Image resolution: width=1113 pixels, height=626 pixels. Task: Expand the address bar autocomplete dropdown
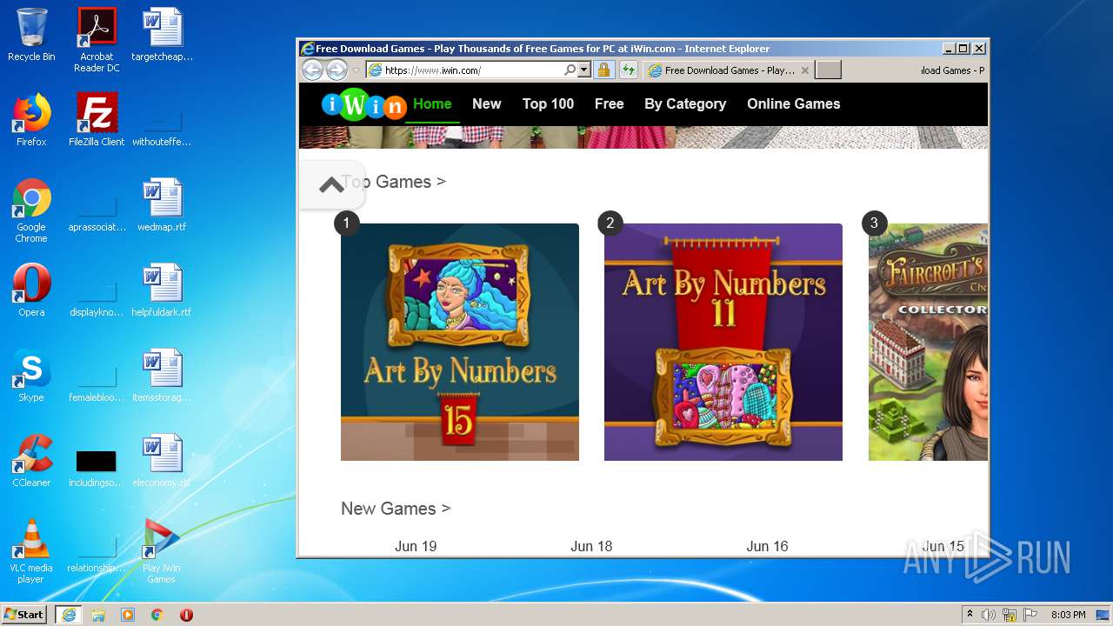pos(583,70)
